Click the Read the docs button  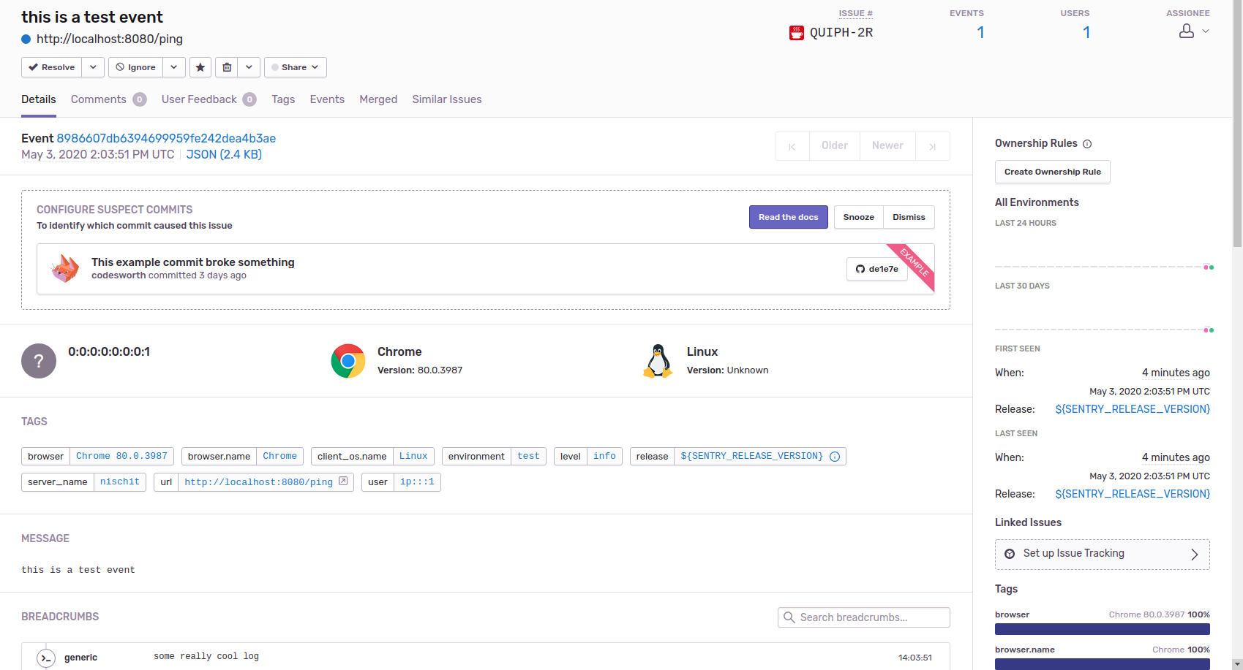coord(789,217)
